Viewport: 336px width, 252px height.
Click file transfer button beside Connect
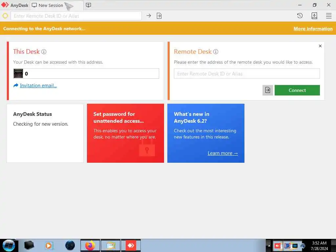tap(267, 90)
